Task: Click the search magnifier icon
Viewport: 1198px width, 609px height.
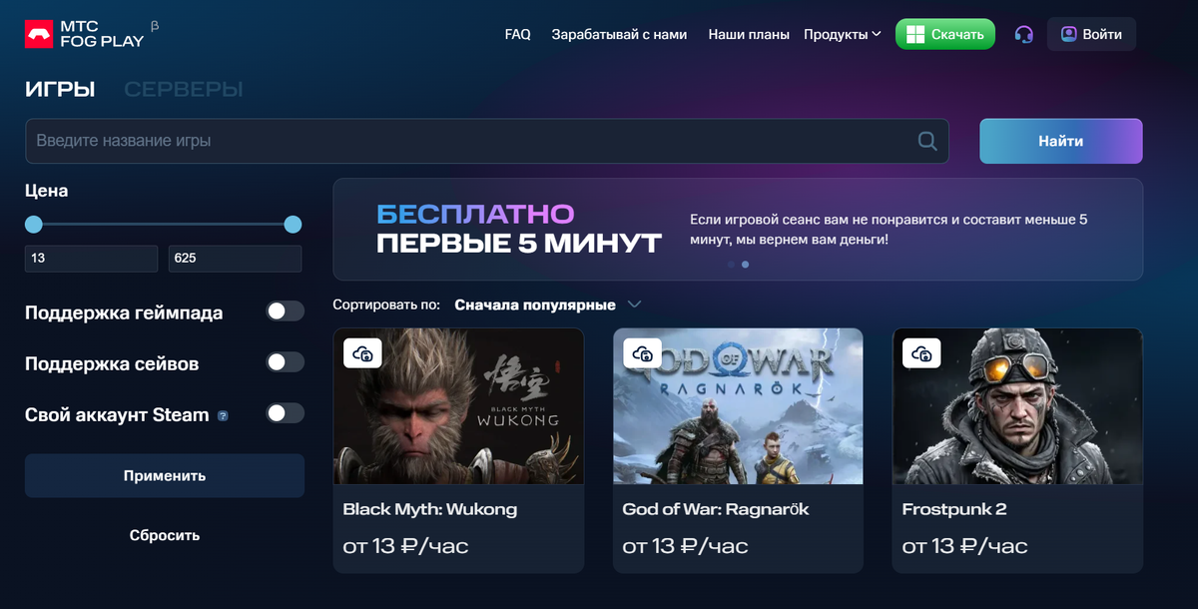Action: click(927, 141)
